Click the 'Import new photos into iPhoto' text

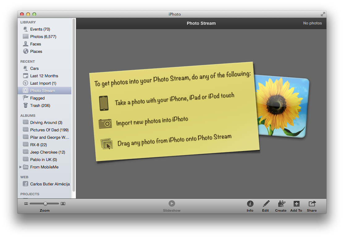tap(152, 121)
